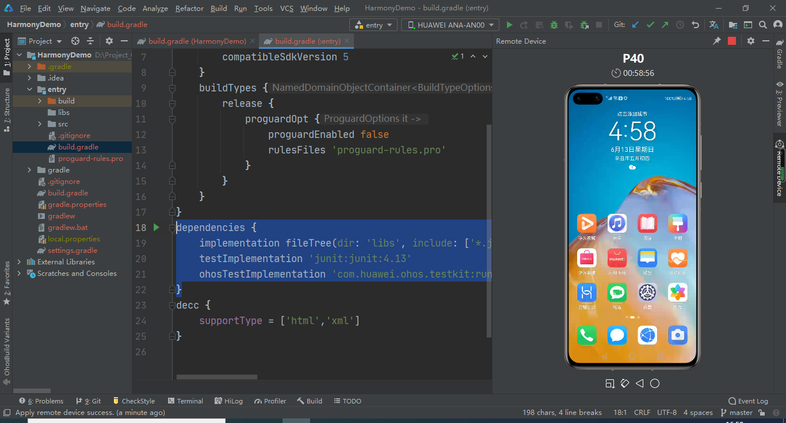
Task: Fold the dependencies block at line 18
Action: click(172, 228)
